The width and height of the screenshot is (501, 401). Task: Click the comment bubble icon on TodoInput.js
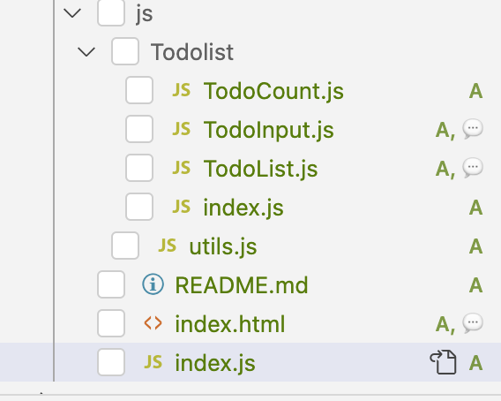click(473, 129)
